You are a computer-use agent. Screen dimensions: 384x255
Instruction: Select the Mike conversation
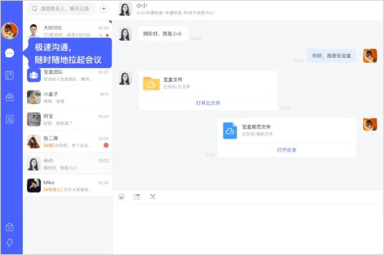68,186
